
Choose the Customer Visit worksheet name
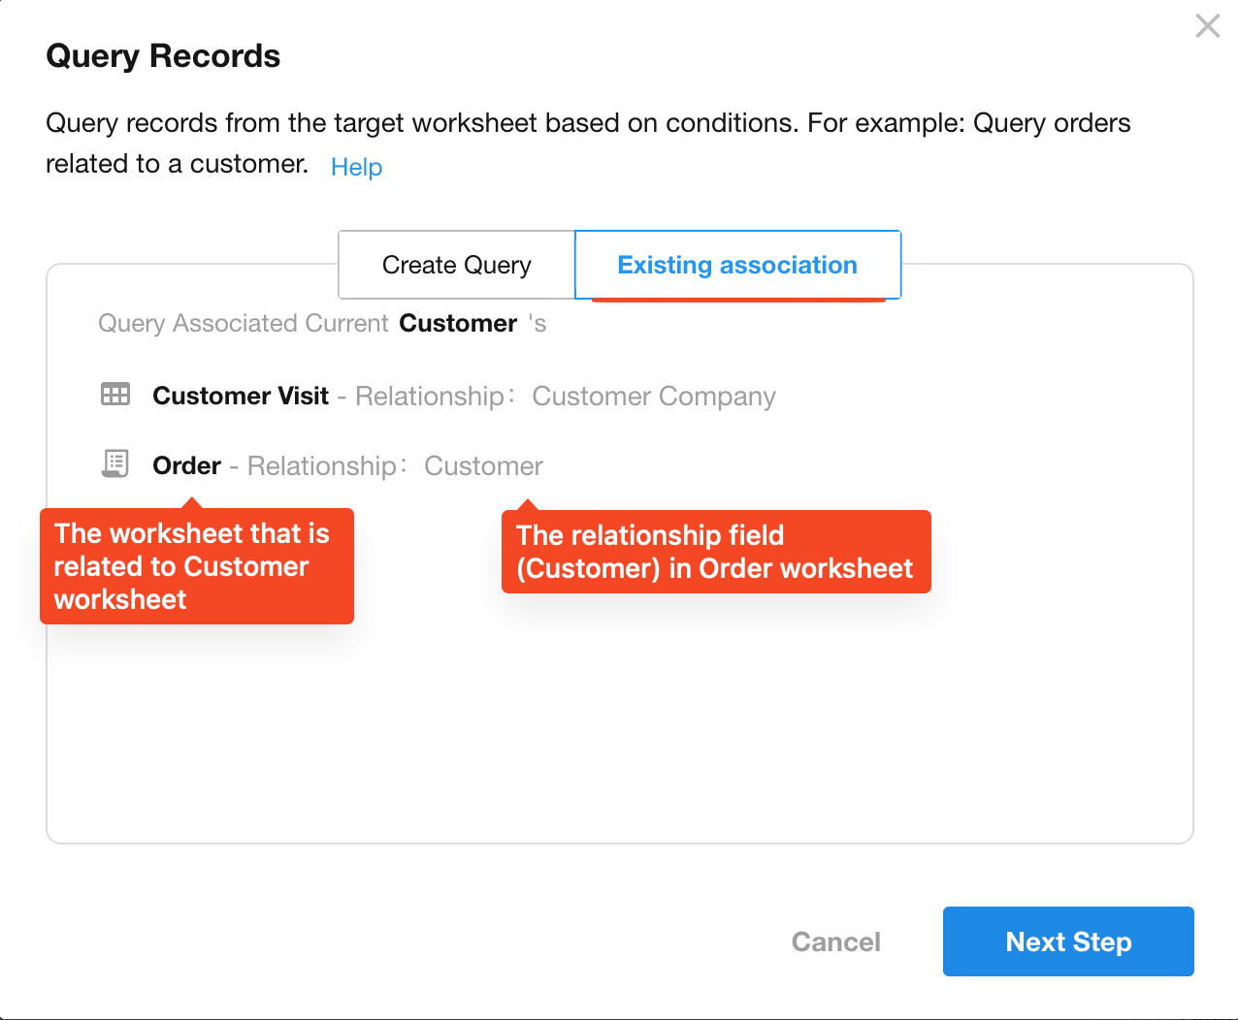coord(241,396)
